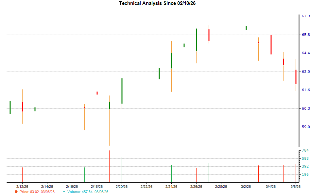The width and height of the screenshot is (327, 196).
Task: Click the long red candle on 3/4/26
Action: (x=271, y=44)
